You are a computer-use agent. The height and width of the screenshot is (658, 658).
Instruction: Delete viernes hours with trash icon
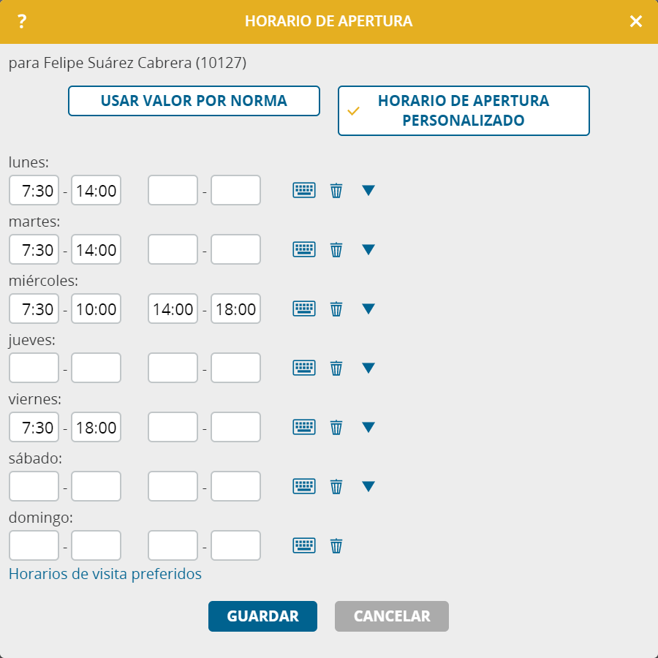pos(336,427)
